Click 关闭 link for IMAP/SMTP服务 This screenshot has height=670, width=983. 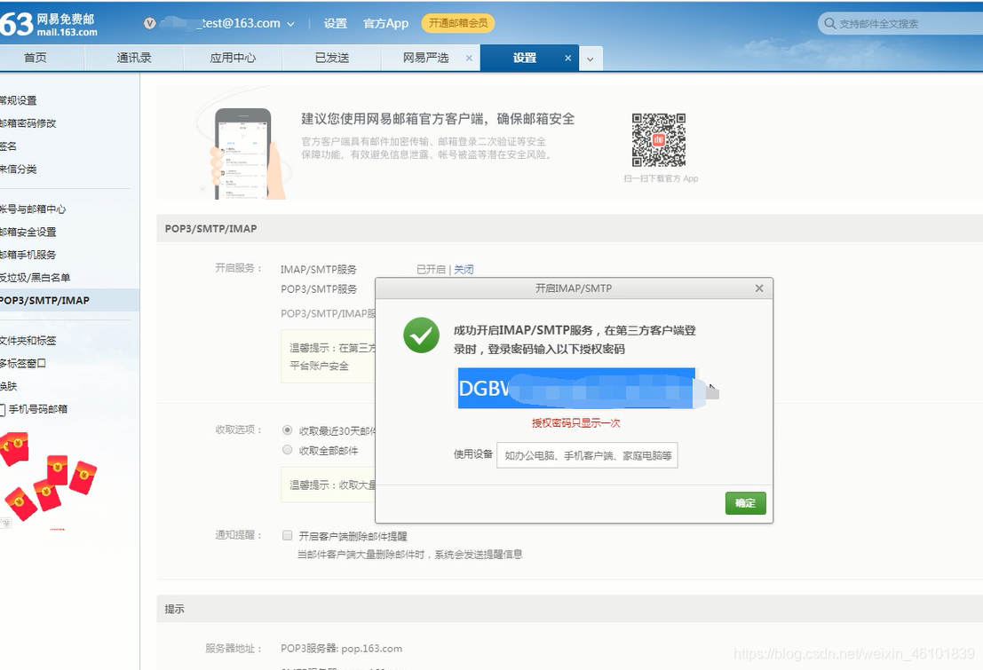click(x=464, y=270)
